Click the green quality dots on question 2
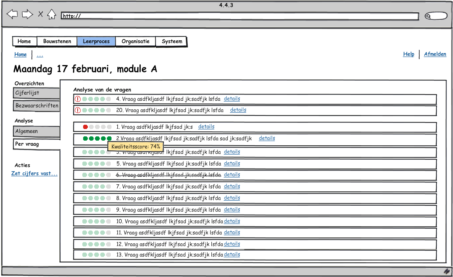 97,139
